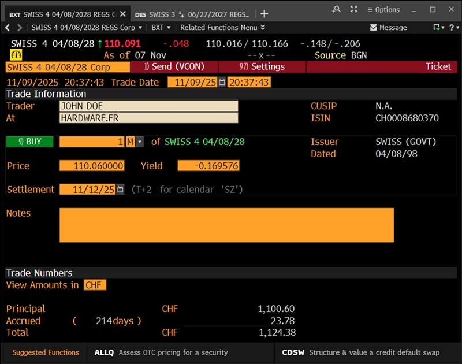Click the forward navigation arrow

[x=20, y=28]
